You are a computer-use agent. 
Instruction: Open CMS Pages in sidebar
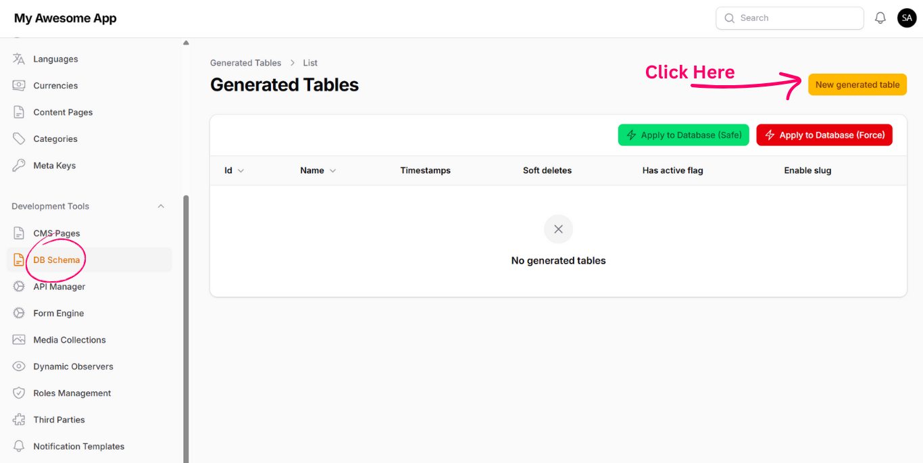click(x=57, y=233)
